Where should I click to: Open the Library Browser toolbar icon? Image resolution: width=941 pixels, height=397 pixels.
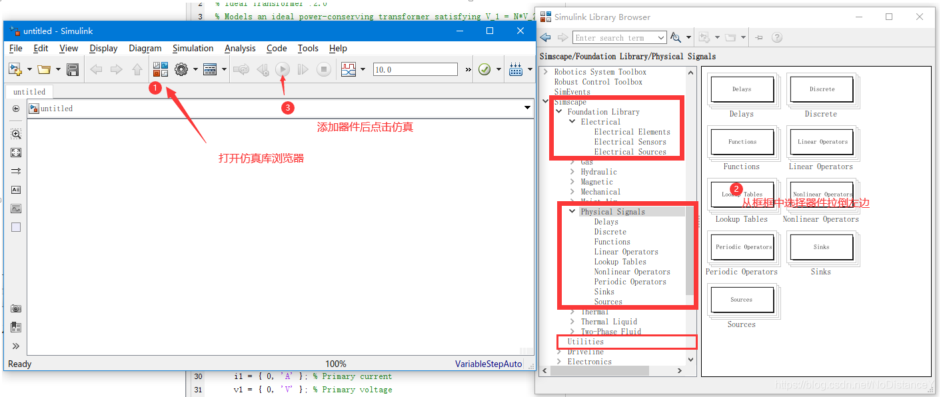[x=161, y=69]
